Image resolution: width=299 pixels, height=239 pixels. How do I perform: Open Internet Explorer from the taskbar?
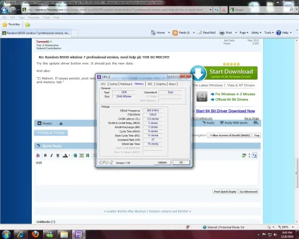coord(21,235)
